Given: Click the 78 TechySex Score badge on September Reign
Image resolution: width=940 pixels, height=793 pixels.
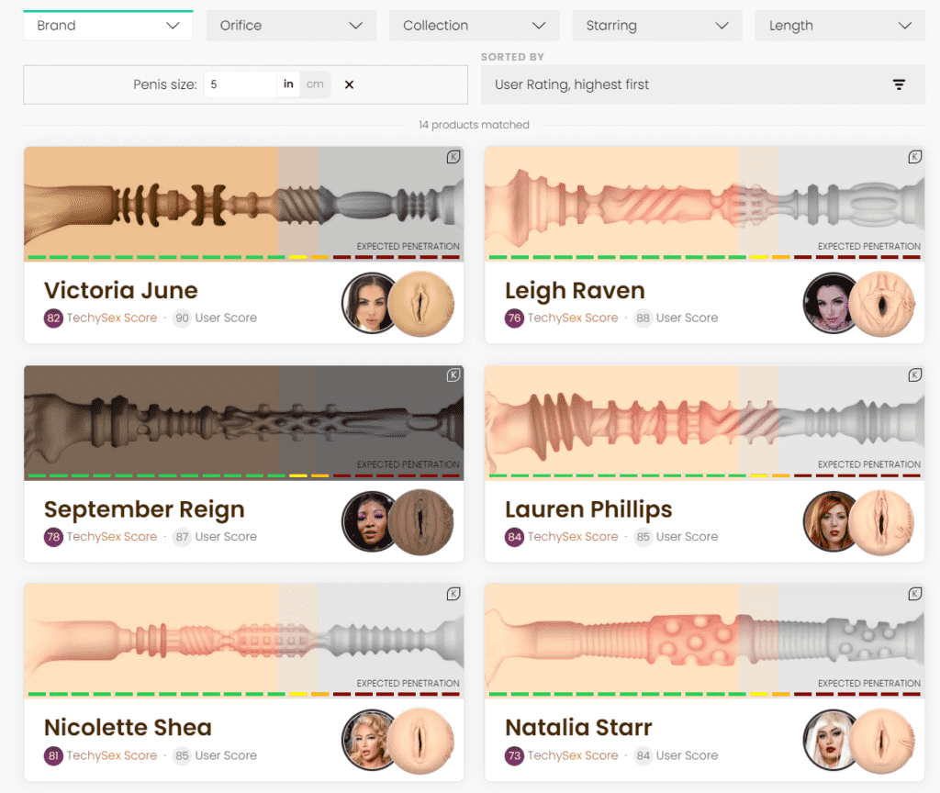Looking at the screenshot, I should tap(53, 536).
